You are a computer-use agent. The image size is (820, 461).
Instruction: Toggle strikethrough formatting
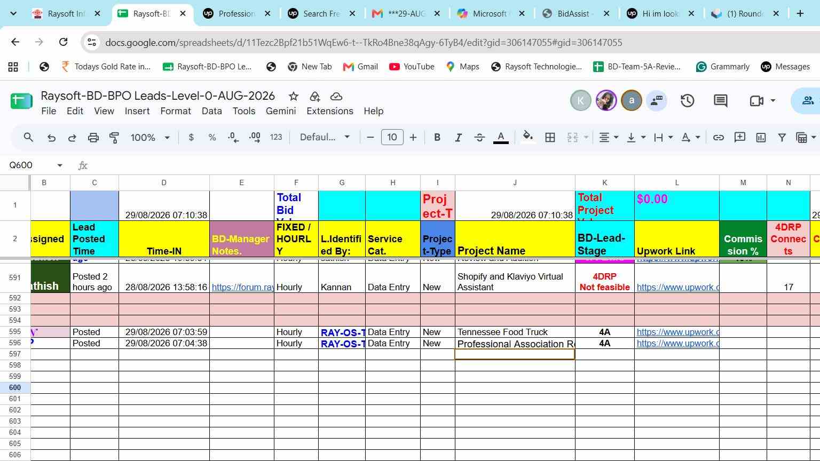(479, 138)
